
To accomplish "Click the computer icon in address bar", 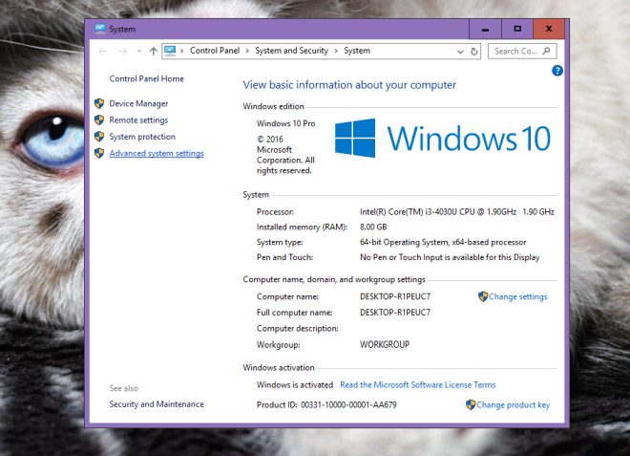I will click(170, 51).
